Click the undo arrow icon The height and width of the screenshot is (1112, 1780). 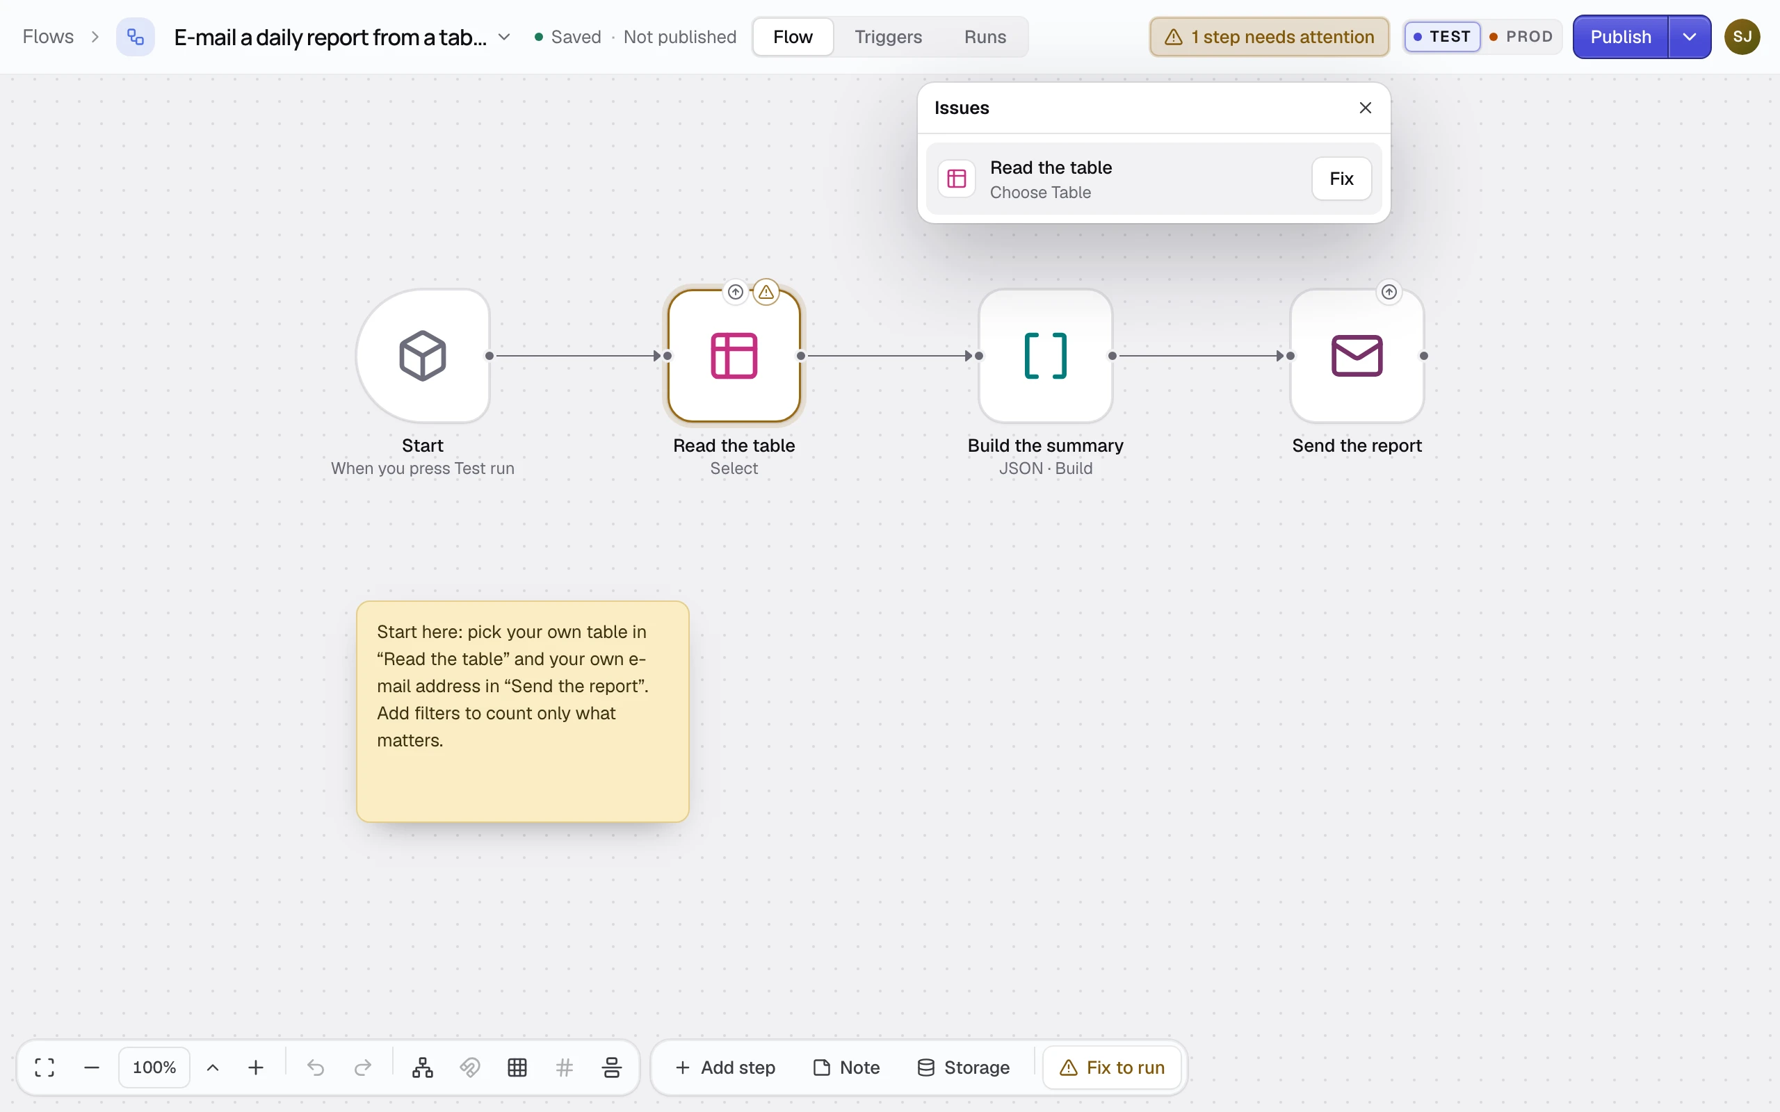(x=316, y=1067)
